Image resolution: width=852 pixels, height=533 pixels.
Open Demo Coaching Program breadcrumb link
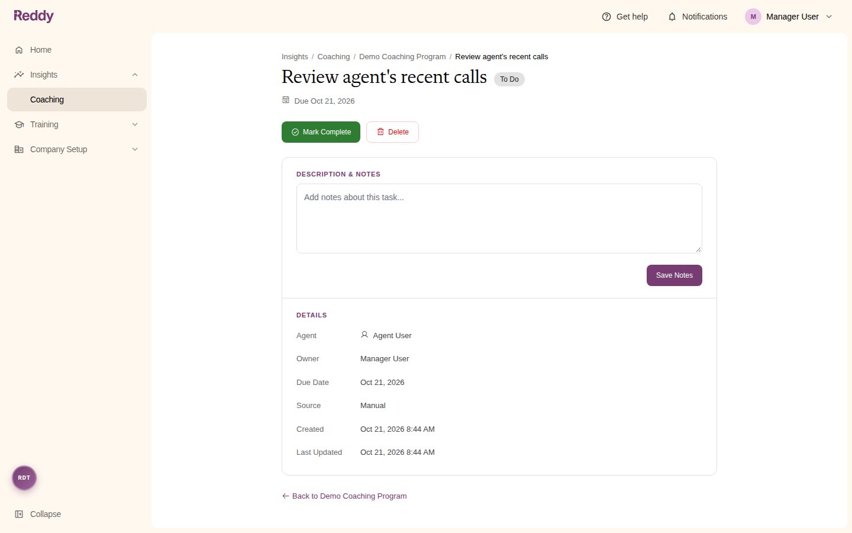coord(402,57)
